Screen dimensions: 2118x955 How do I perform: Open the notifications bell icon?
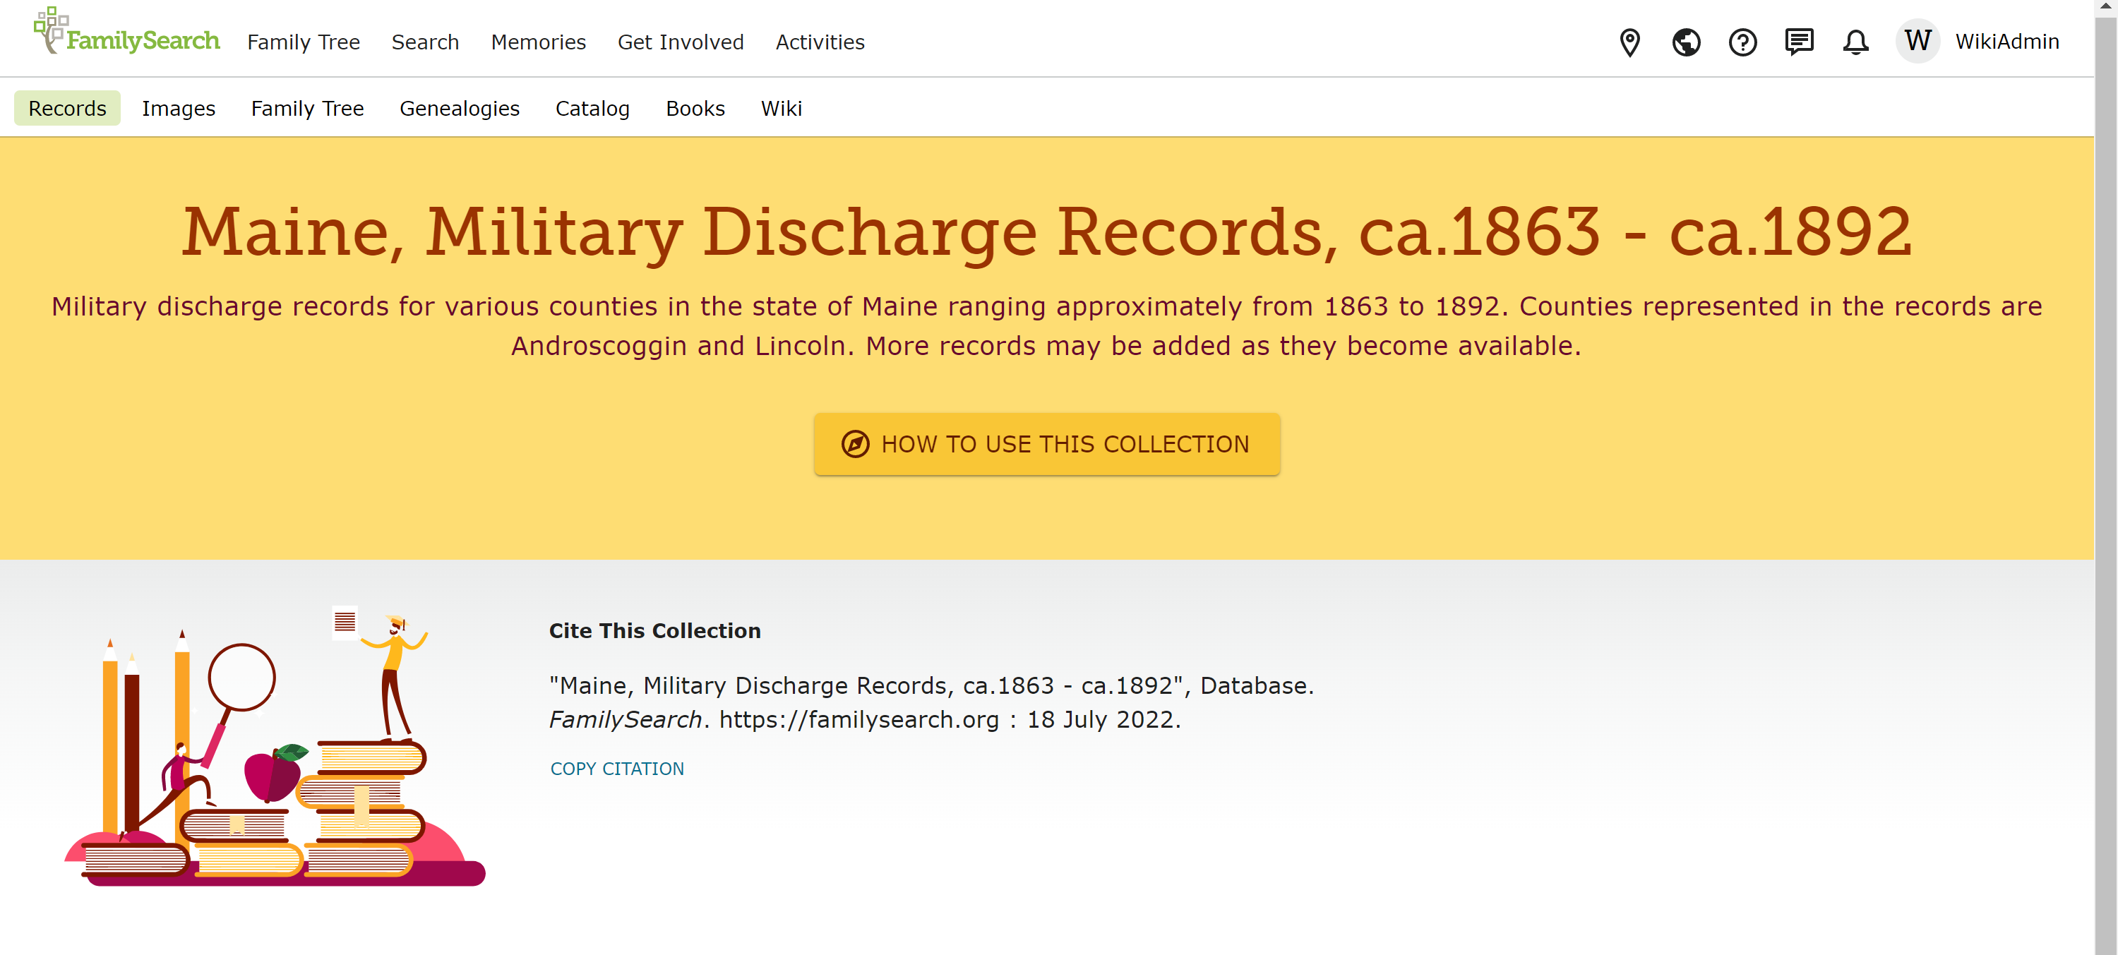1855,42
